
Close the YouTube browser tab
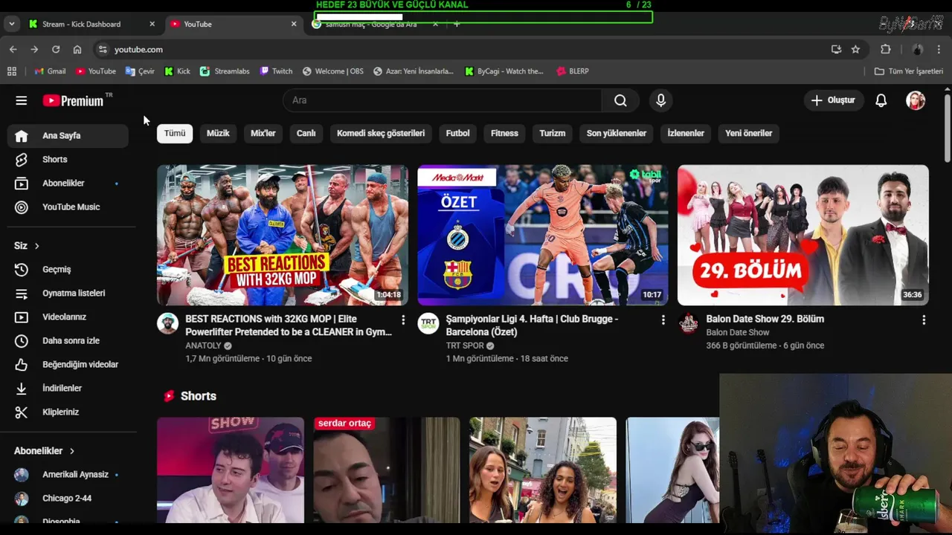click(294, 24)
